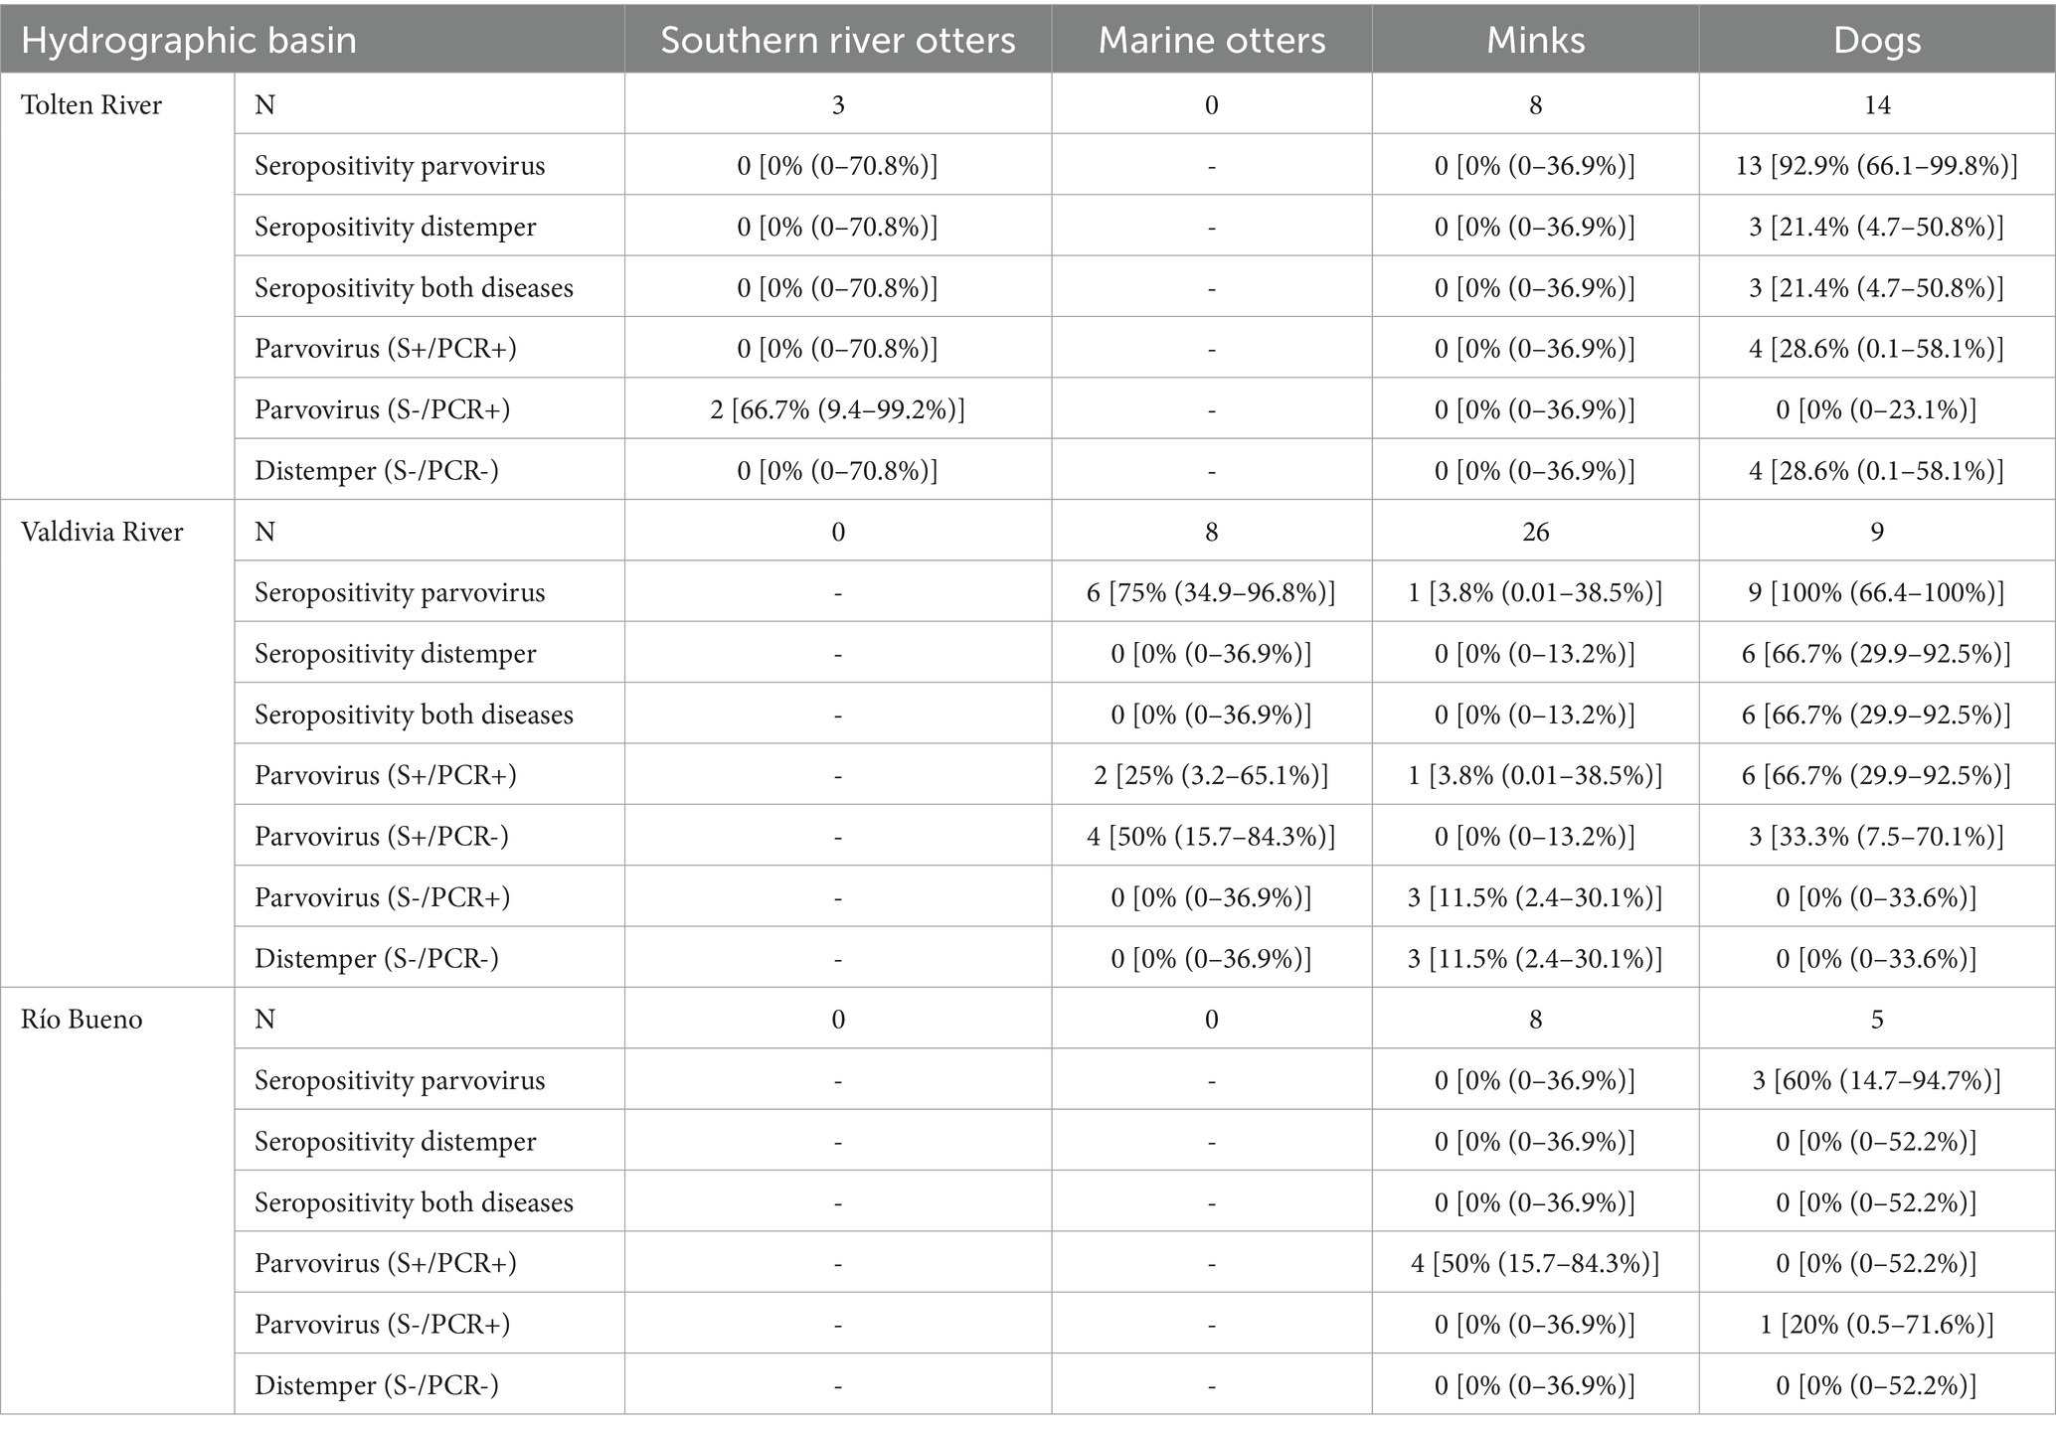Select the Minks sample size 26 cell
2056x1432 pixels.
tap(1535, 532)
